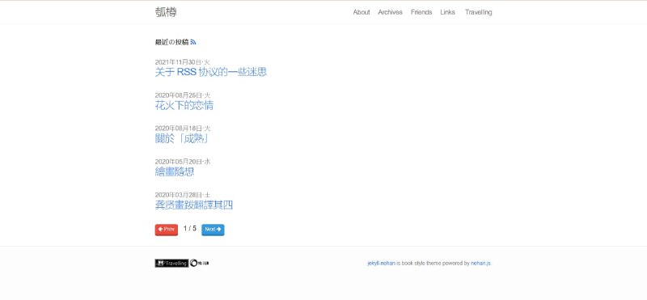The image size is (647, 300).
Task: Navigate to Friends page
Action: click(421, 12)
